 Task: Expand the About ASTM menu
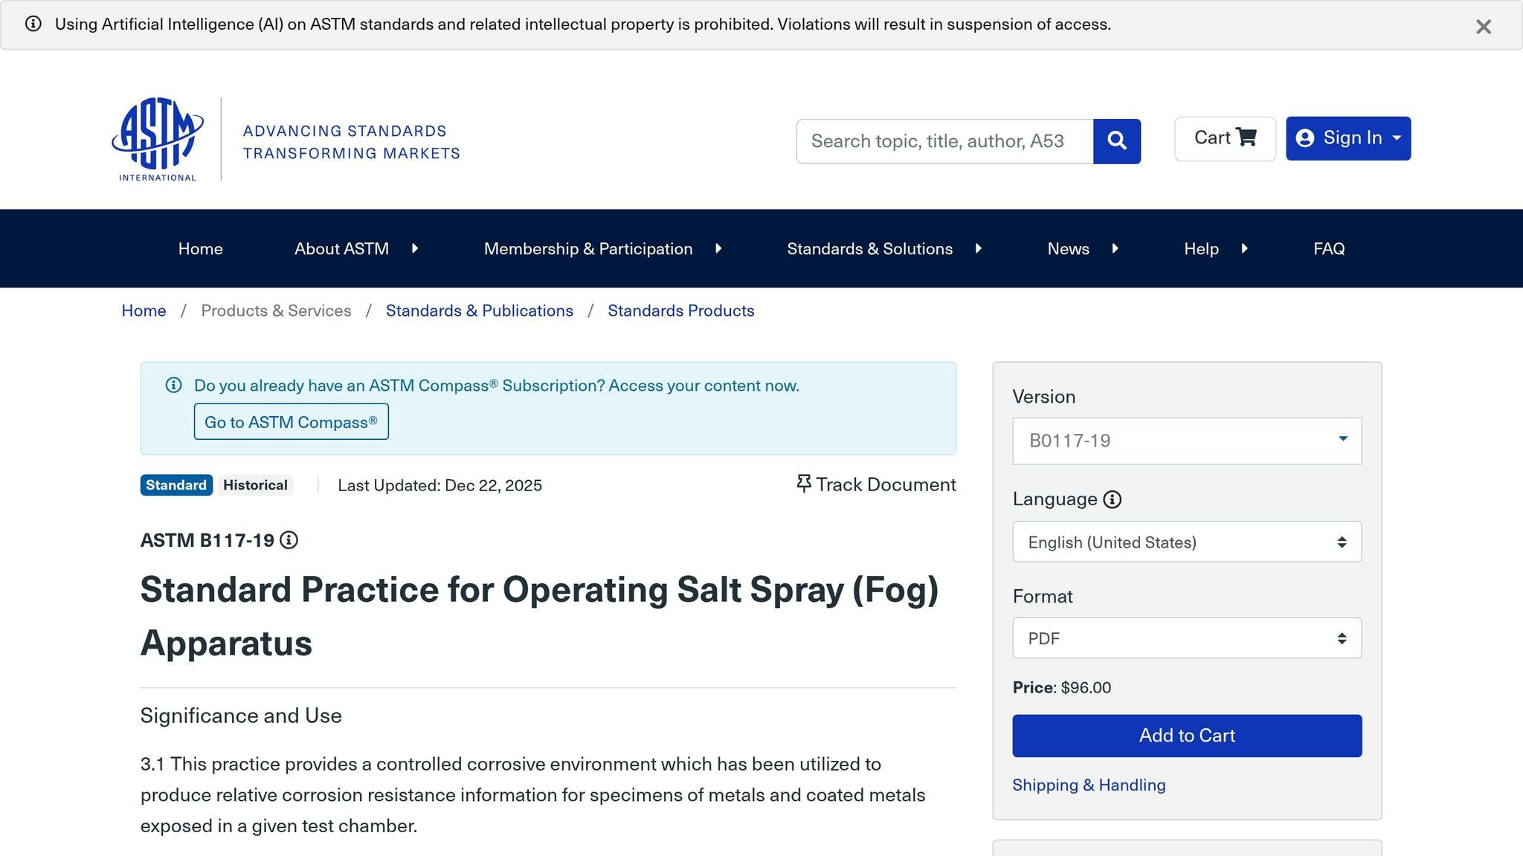[x=356, y=249]
